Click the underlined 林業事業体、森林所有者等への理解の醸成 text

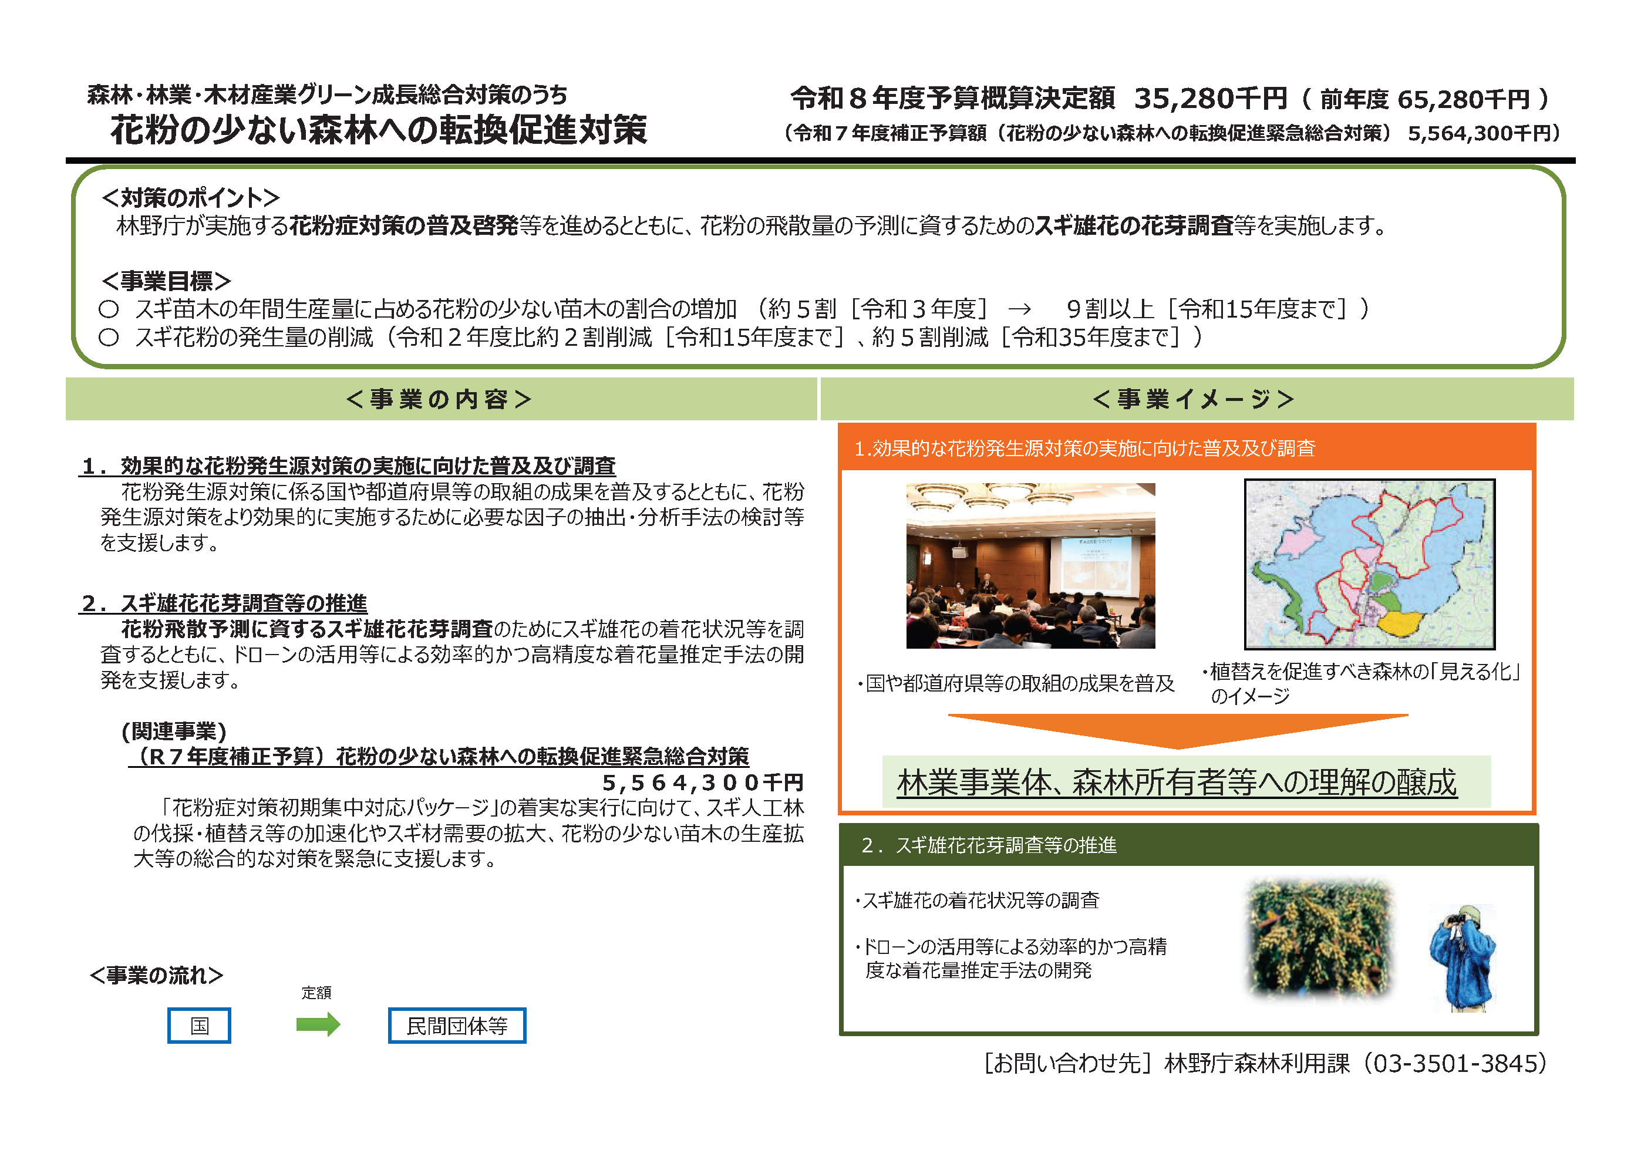click(1177, 783)
